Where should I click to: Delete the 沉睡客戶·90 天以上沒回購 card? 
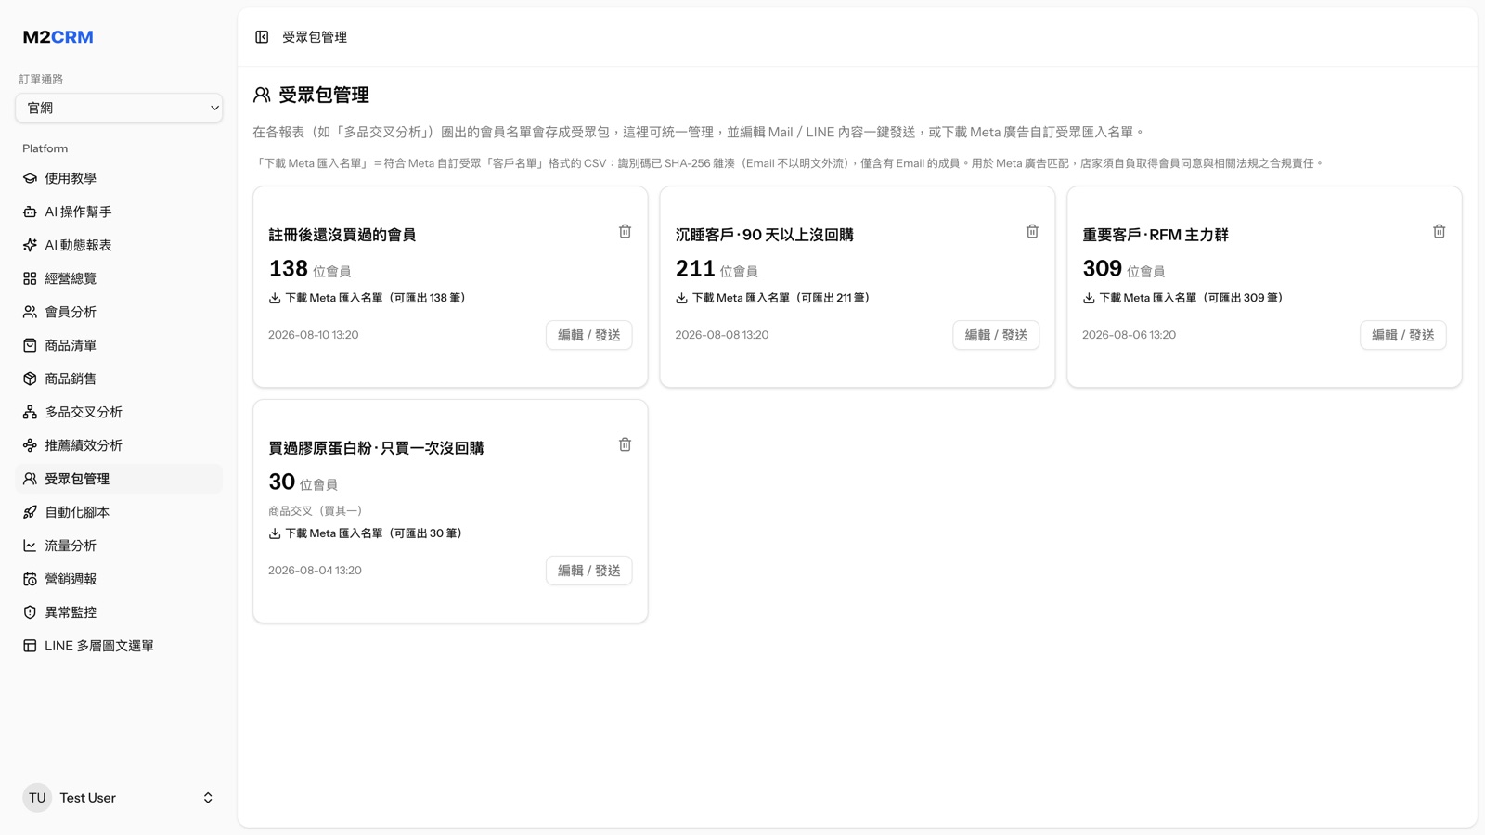1032,231
